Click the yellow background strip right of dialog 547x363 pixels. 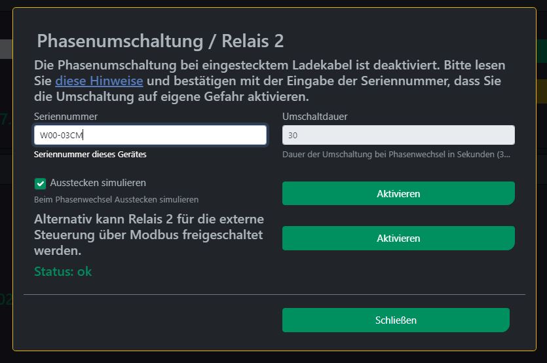(542, 92)
